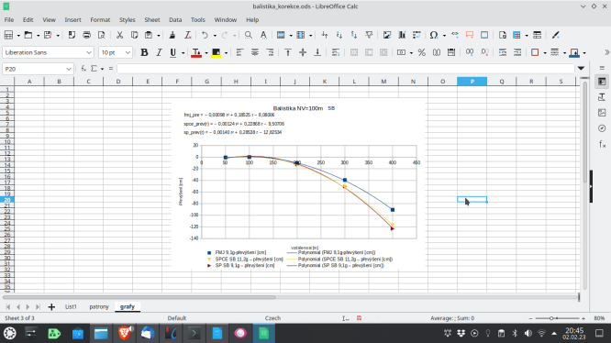The width and height of the screenshot is (611, 343).
Task: Click the yellow background color swatch
Action: tap(216, 52)
